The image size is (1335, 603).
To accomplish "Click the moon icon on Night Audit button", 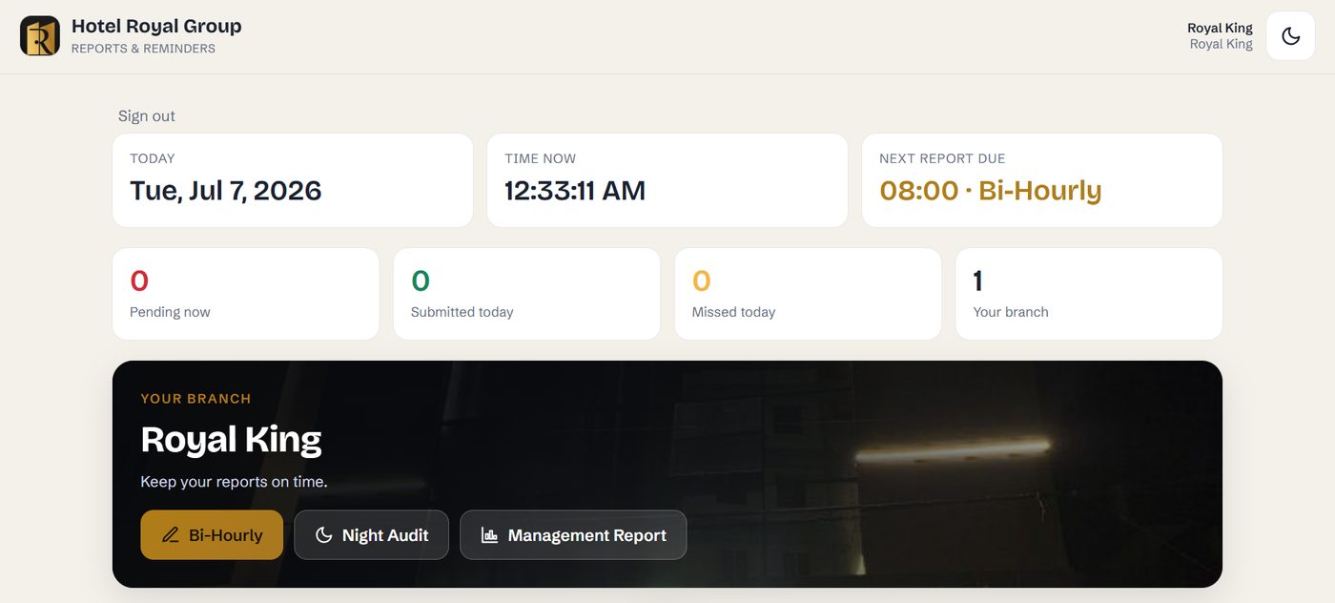I will [x=324, y=535].
